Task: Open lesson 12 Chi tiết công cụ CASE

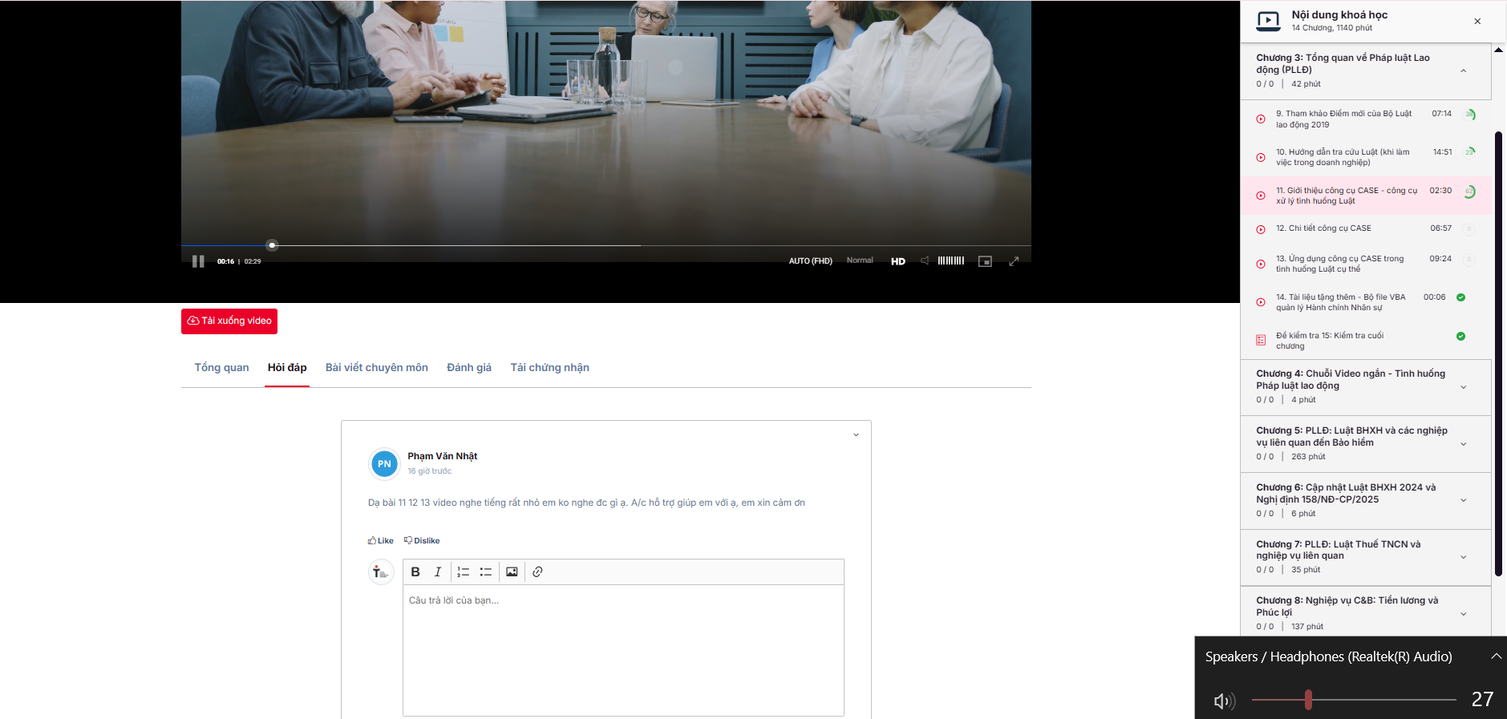Action: tap(1366, 229)
